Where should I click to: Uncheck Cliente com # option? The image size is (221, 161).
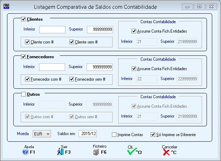tap(27, 42)
